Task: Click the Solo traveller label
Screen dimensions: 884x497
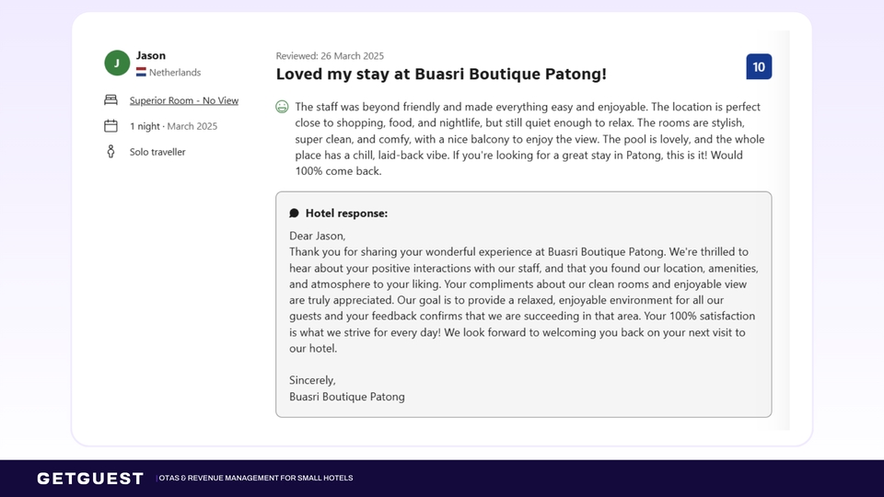Action: [157, 152]
